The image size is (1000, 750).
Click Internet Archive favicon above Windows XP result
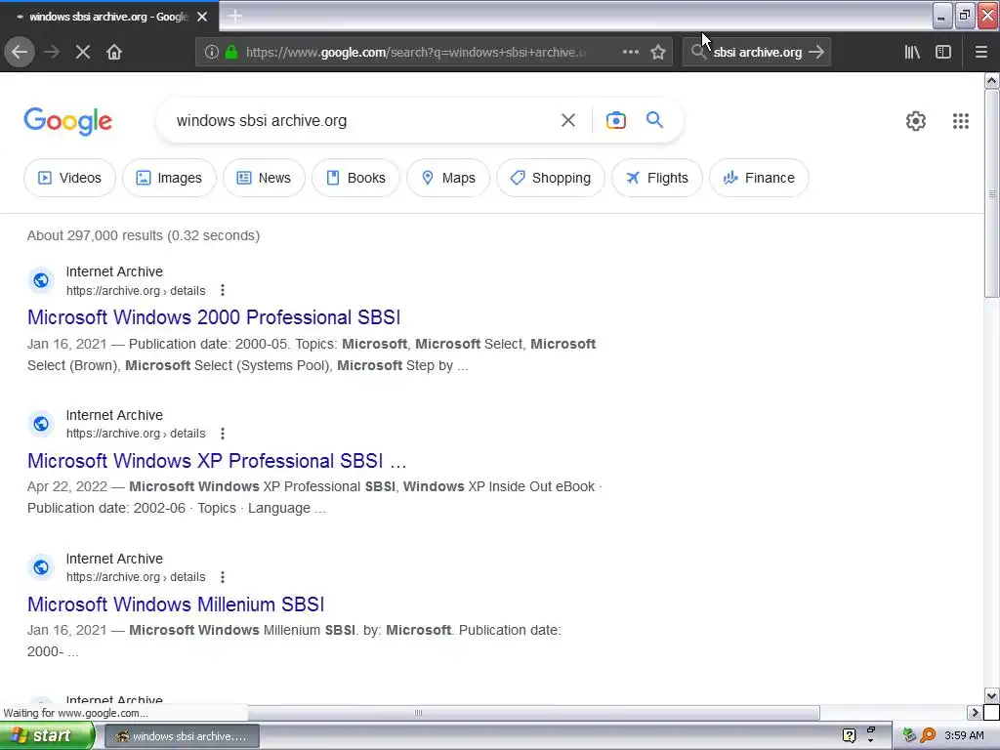[41, 424]
